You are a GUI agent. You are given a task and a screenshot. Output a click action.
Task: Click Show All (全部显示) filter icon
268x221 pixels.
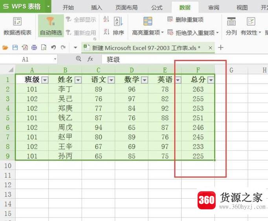coord(68,19)
